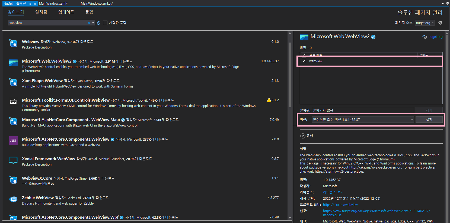The width and height of the screenshot is (450, 223).
Task: Switch to the Updates tab
Action: (66, 12)
